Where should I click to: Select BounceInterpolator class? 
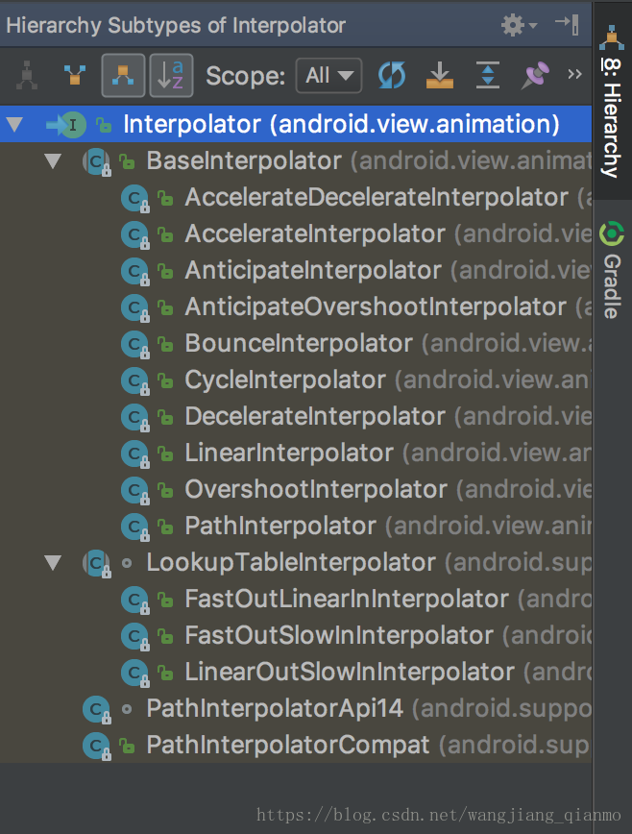pos(296,344)
